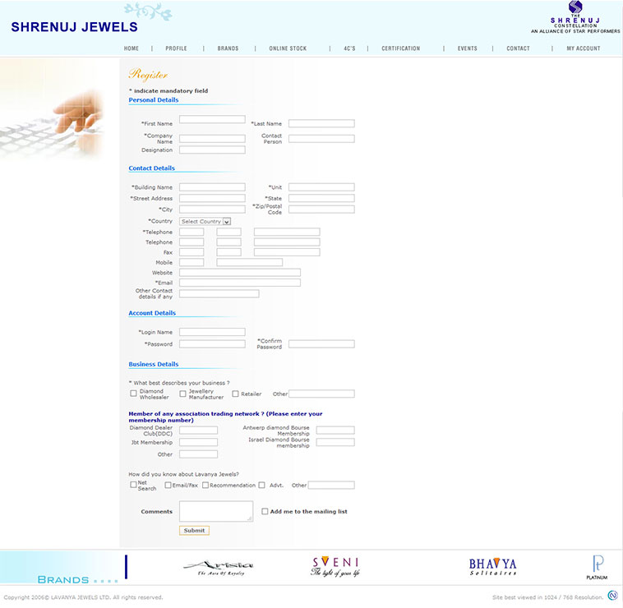
Task: Focus the Jbt Membership field
Action: click(198, 442)
